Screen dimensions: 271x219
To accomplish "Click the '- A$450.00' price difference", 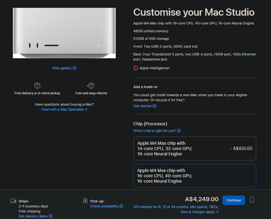I will coord(241,149).
